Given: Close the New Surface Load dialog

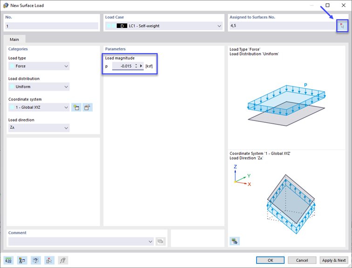Looking at the screenshot, I should [344, 5].
